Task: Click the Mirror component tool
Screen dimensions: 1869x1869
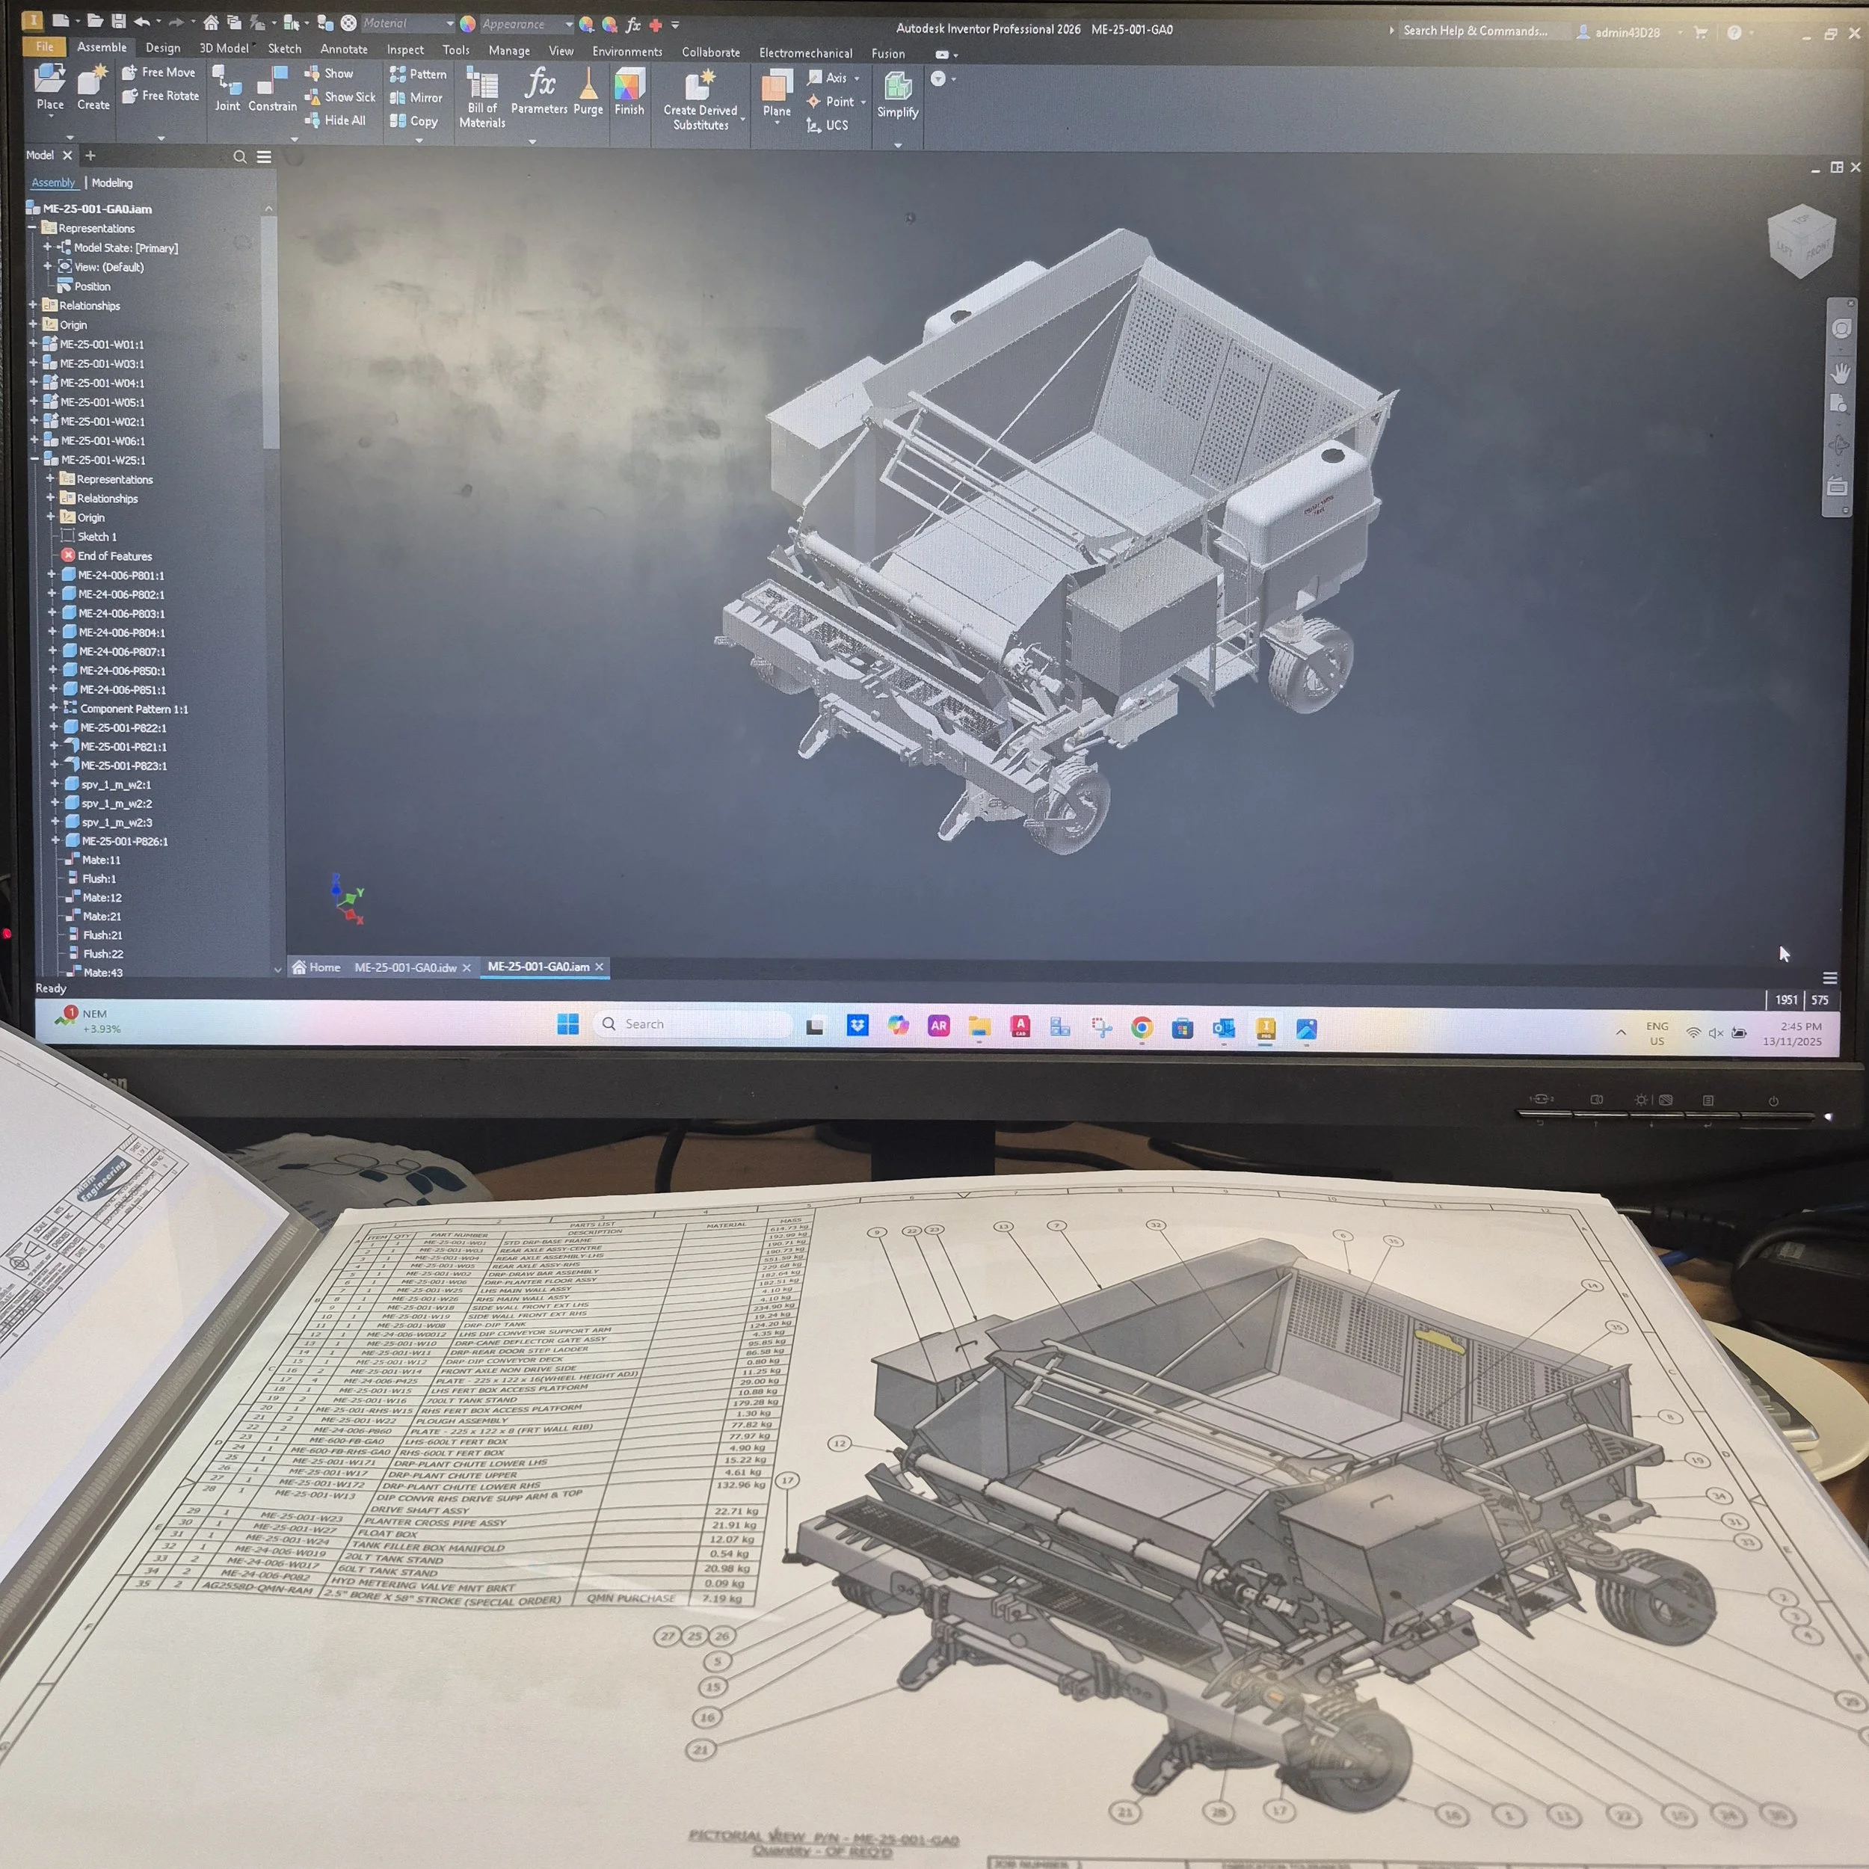Action: click(417, 98)
